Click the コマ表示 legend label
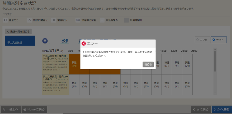This screenshot has width=232, height=114. point(7,14)
